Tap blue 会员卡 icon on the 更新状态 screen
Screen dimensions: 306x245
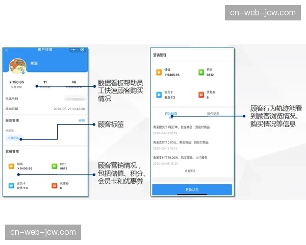[159, 95]
